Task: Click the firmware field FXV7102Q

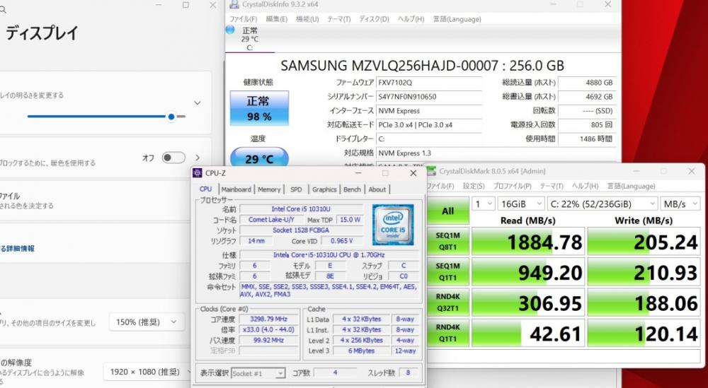Action: [429, 83]
